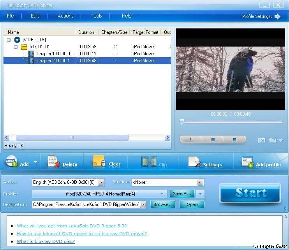
Task: Click the Name column header
Action: 39,32
